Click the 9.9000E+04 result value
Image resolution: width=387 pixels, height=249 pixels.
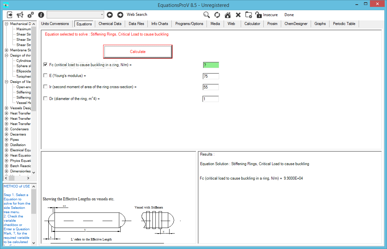[x=293, y=178]
